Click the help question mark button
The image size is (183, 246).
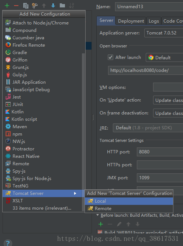[8, 243]
